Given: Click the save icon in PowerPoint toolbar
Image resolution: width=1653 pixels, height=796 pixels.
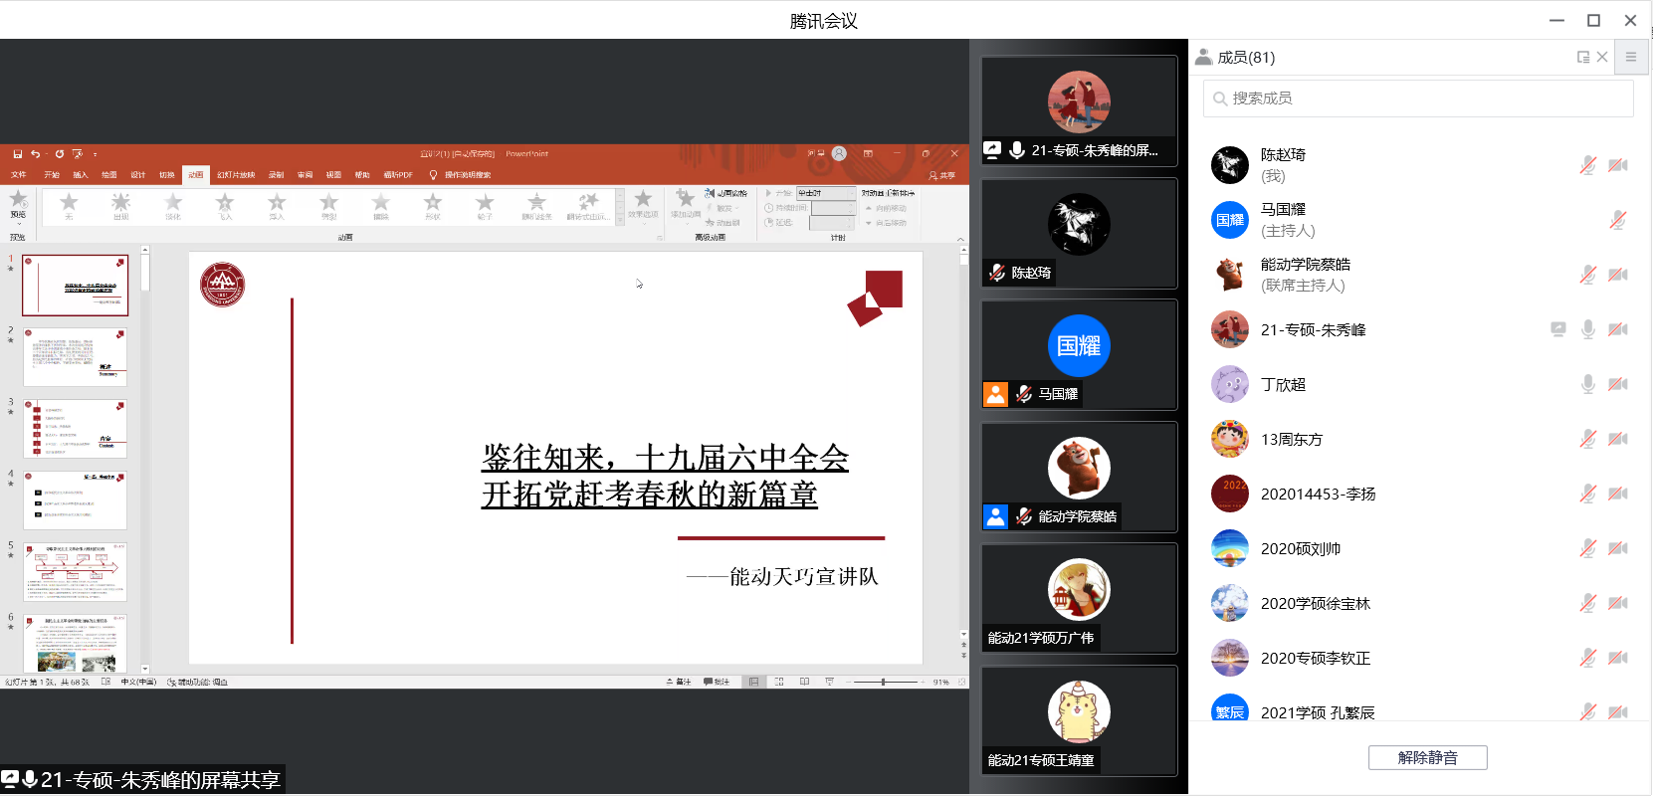Looking at the screenshot, I should pyautogui.click(x=18, y=154).
